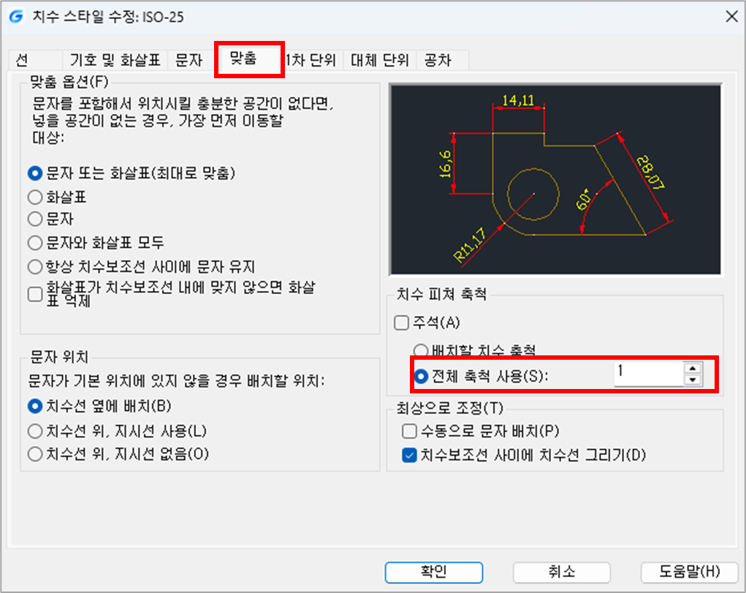
Task: Decrease overall scale with down stepper arrow
Action: point(693,380)
